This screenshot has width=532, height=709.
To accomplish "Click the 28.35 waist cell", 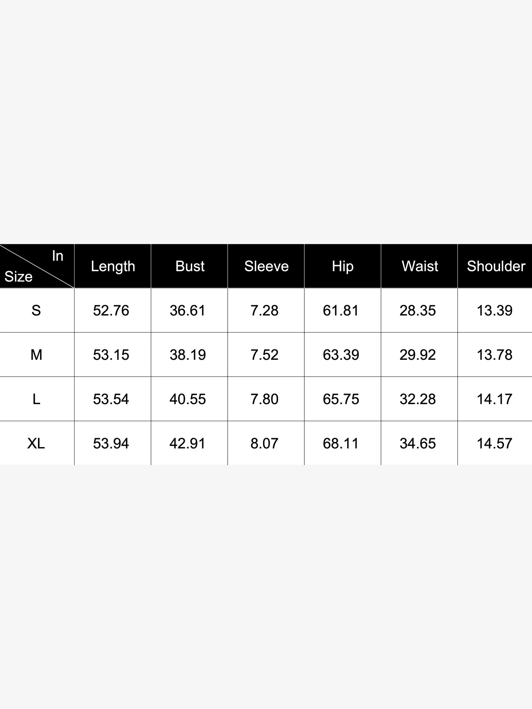I will pos(417,311).
